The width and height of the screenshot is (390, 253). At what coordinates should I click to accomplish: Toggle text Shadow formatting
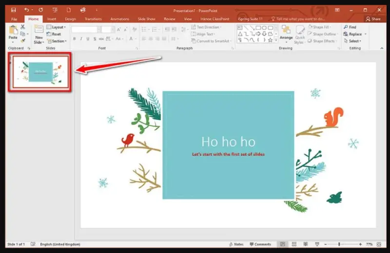point(95,39)
